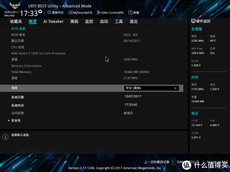Click the 访问权限 label

tap(18, 113)
